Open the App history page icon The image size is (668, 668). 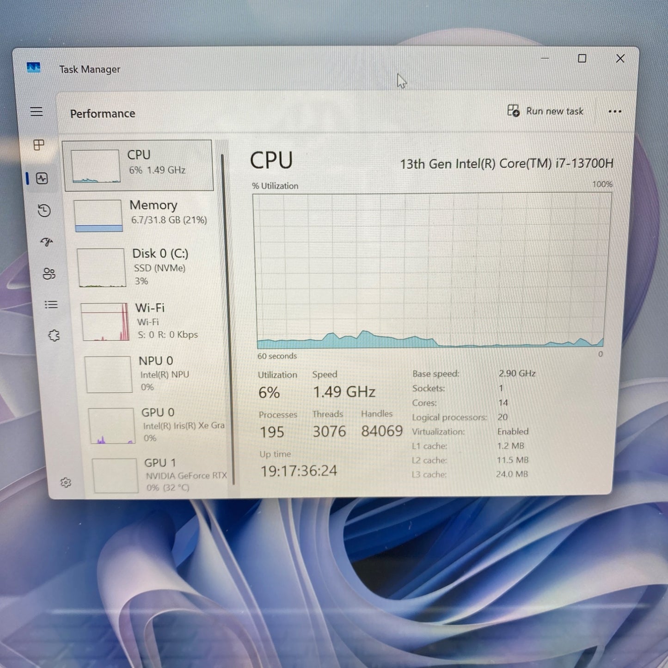[x=44, y=211]
